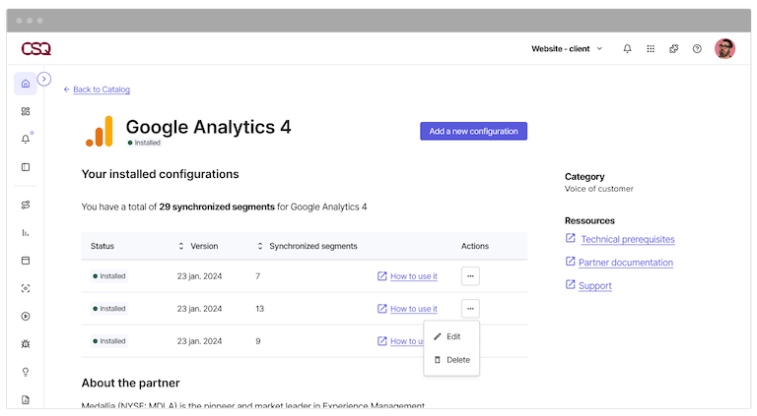757x416 pixels.
Task: Open the page comparator icon in sidebar
Action: 26,261
